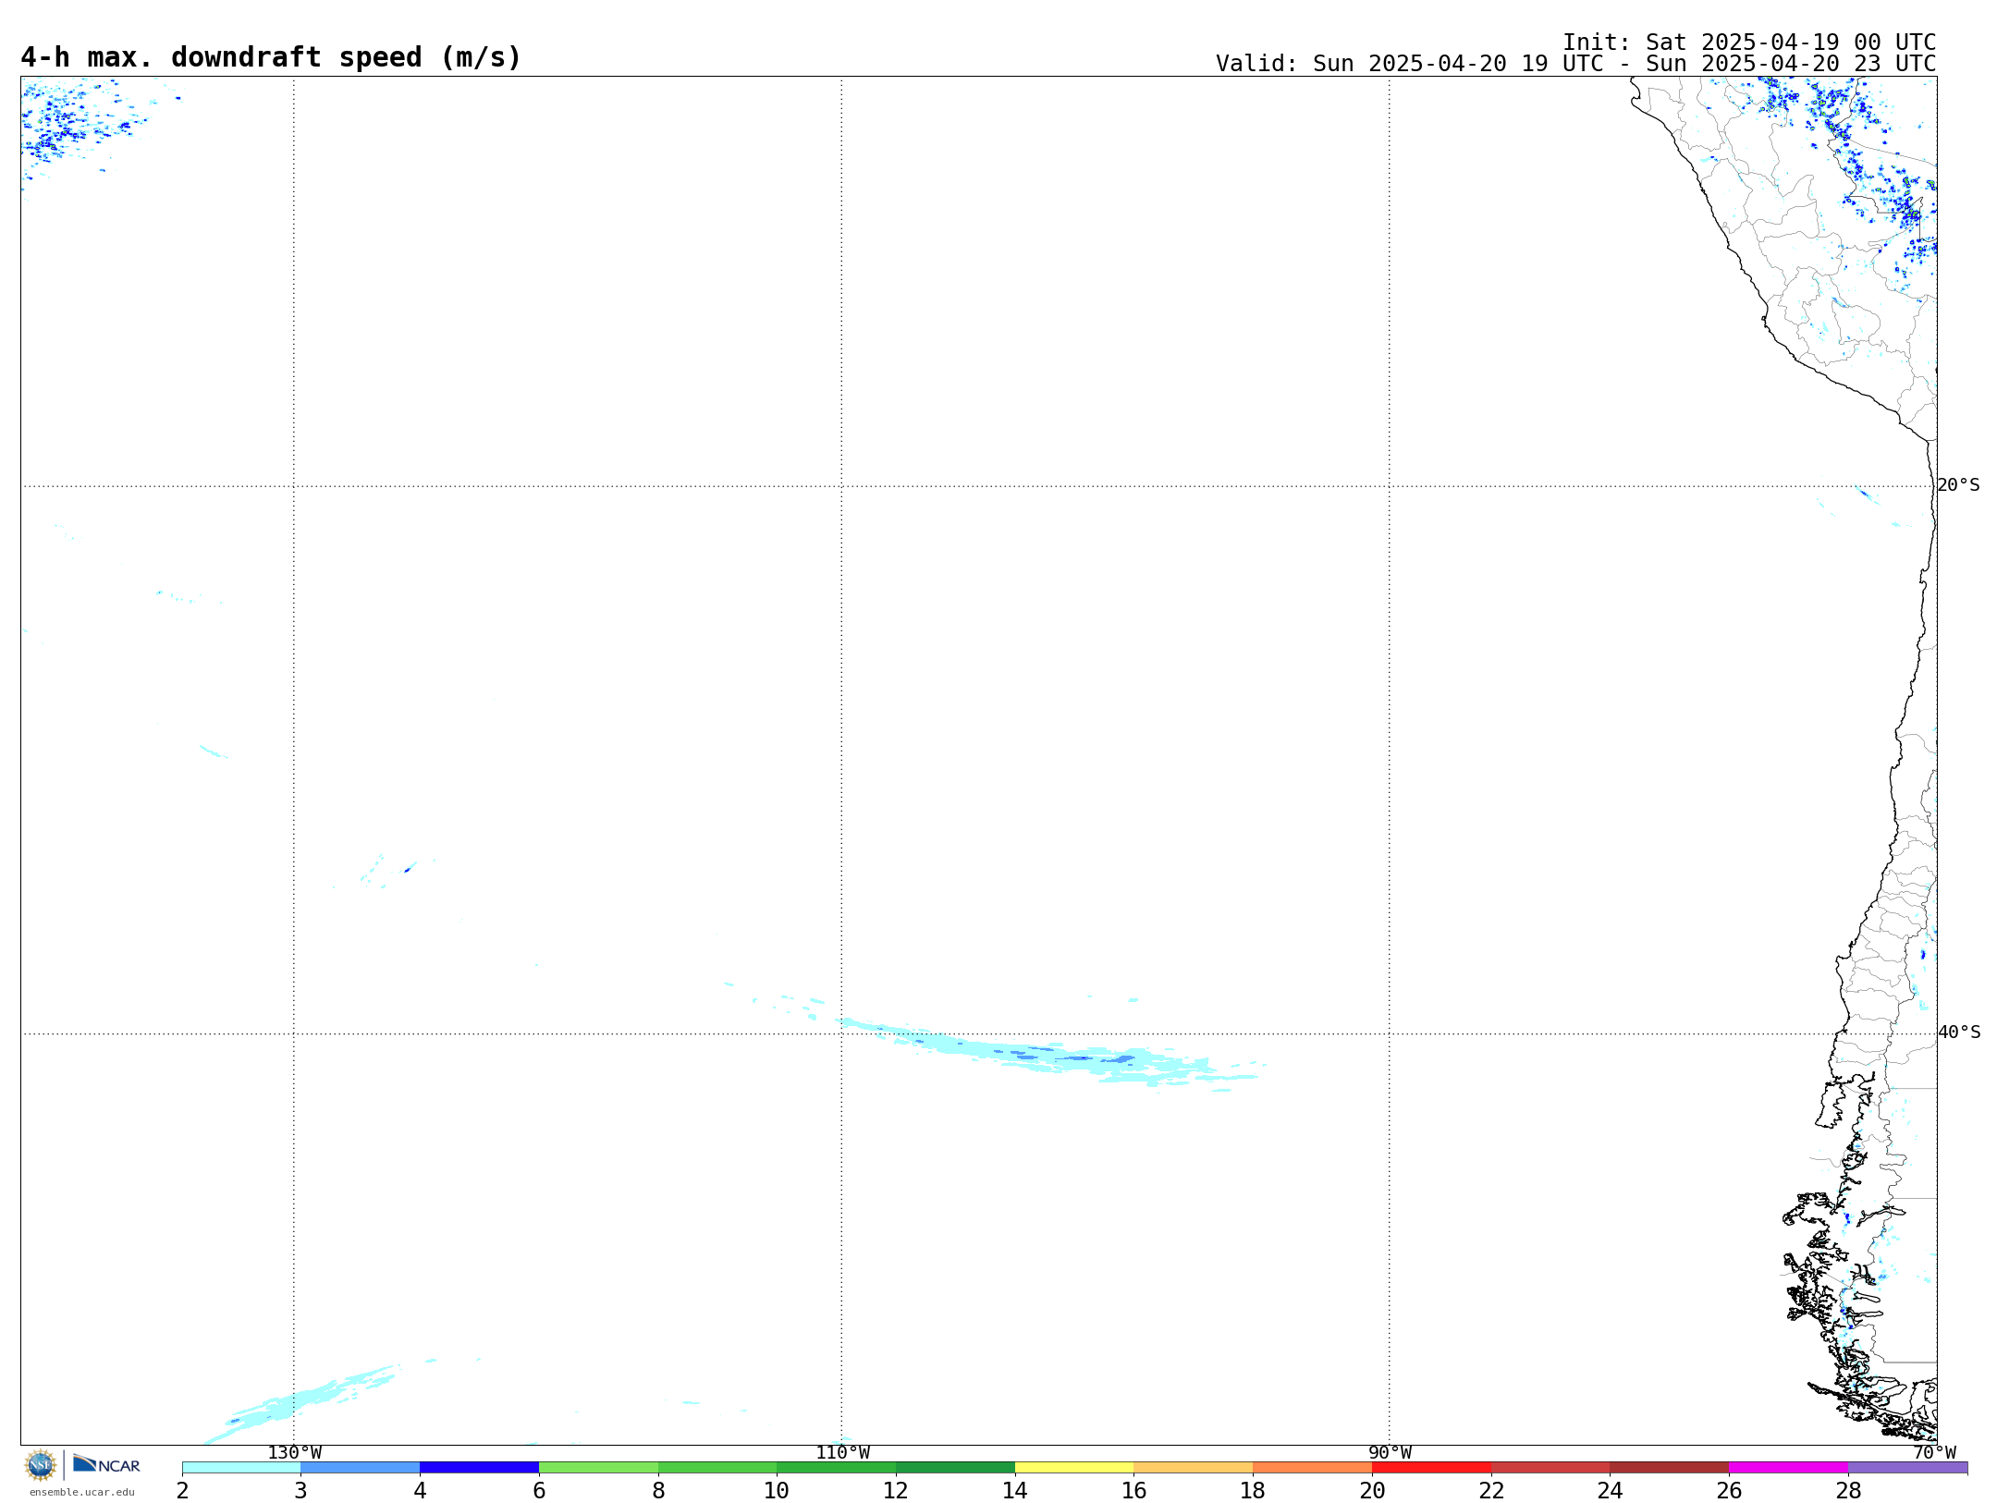Click the colorbar tick label 28
The width and height of the screenshot is (1997, 1503).
(x=1848, y=1490)
